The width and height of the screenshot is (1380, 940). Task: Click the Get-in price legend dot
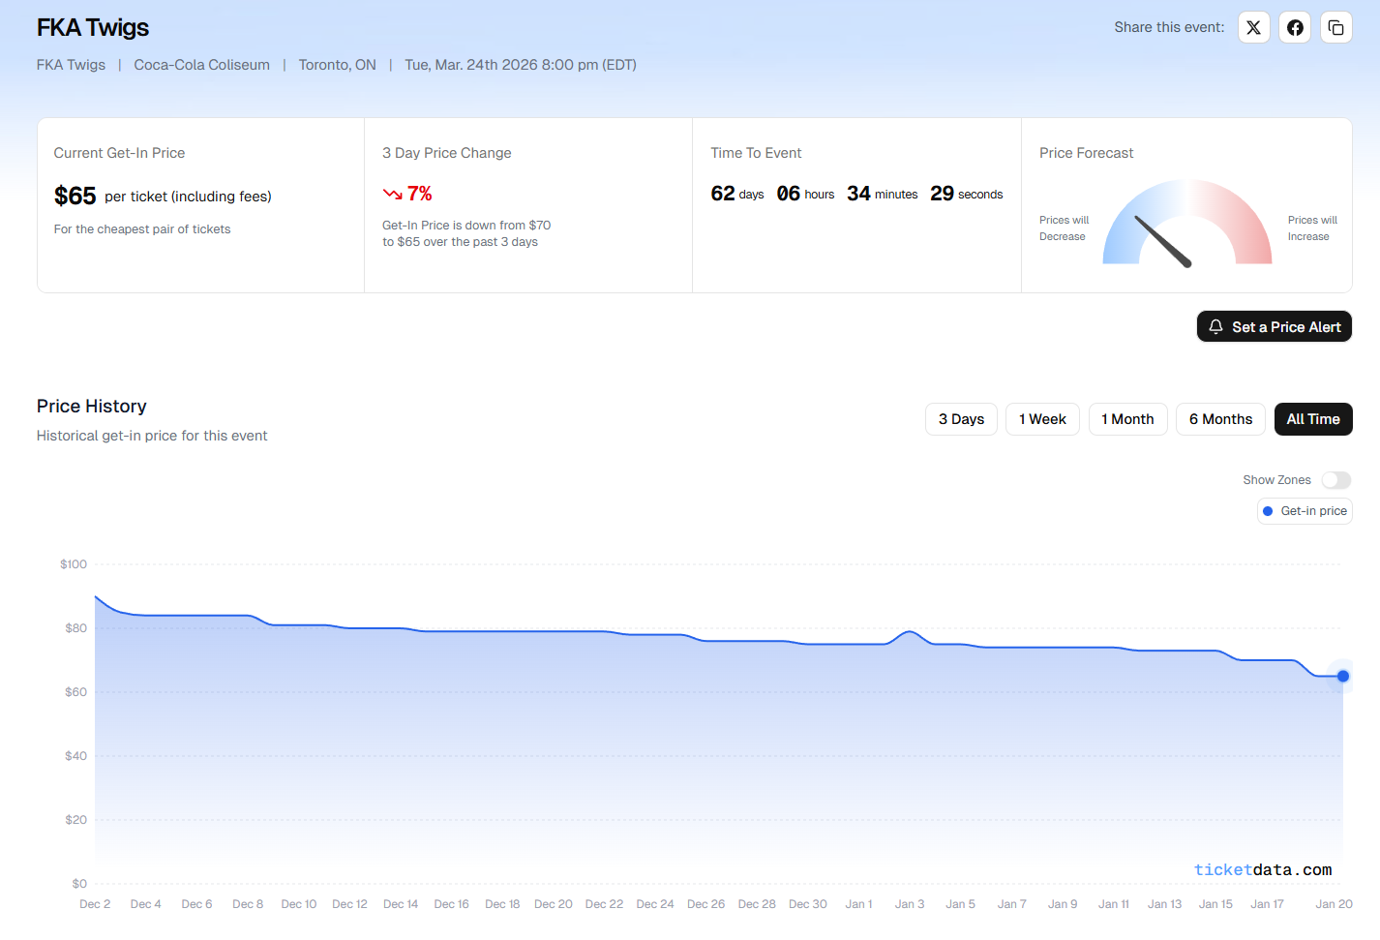point(1268,511)
